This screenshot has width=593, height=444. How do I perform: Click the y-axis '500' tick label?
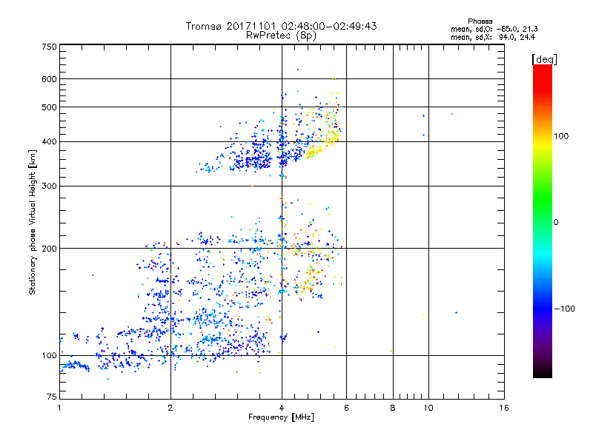pos(49,107)
